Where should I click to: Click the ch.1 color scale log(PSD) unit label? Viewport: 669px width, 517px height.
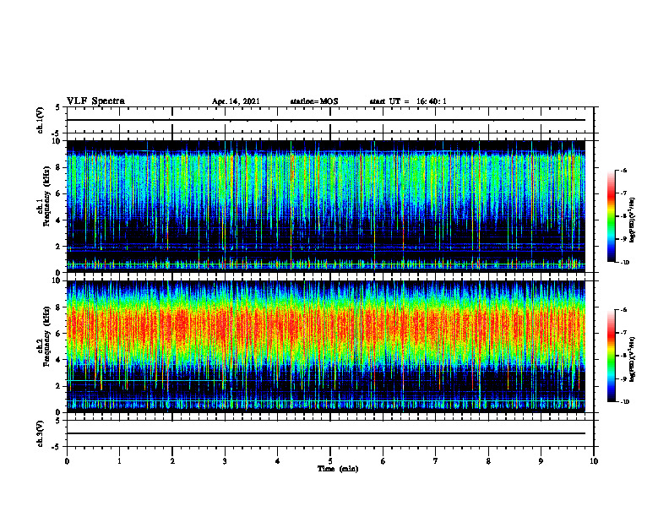tap(633, 220)
